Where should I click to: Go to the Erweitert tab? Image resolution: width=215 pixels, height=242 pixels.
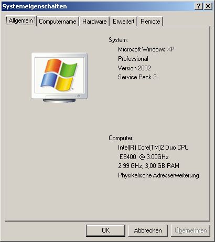point(123,22)
